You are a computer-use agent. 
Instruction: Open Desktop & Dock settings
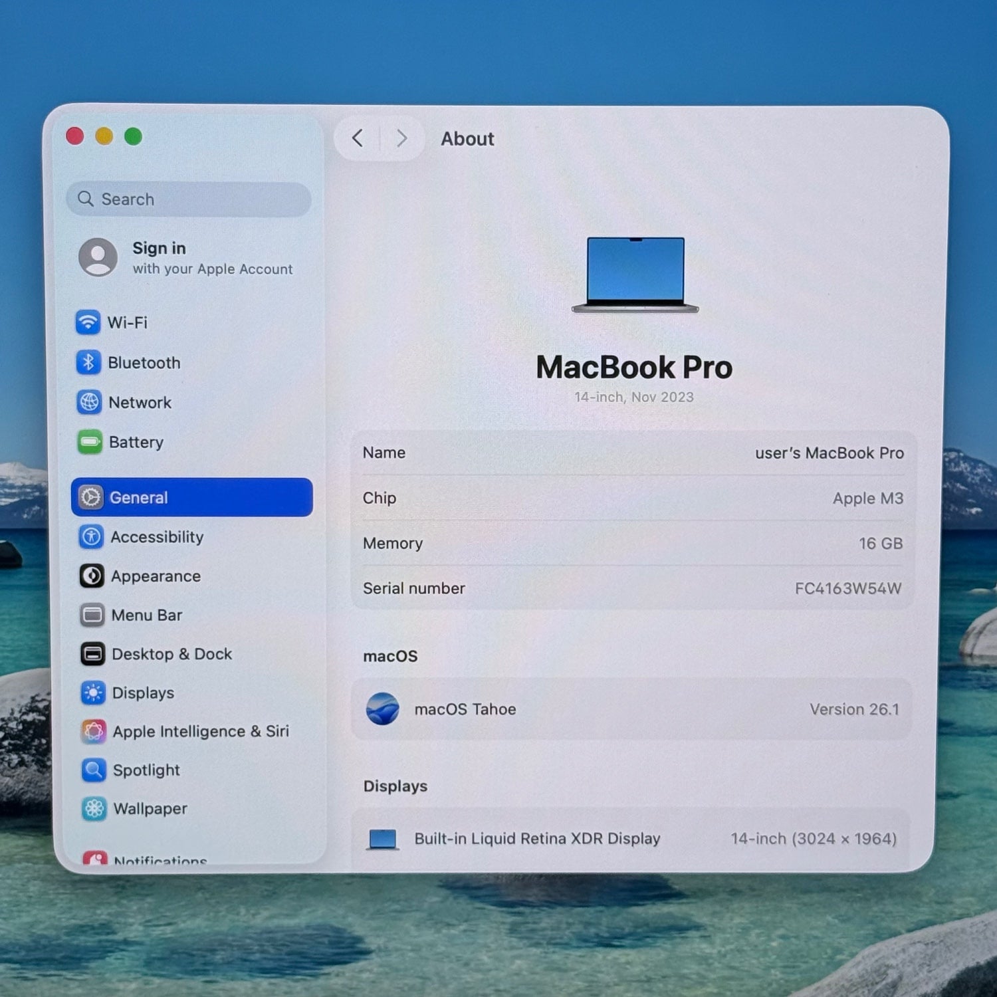point(171,654)
